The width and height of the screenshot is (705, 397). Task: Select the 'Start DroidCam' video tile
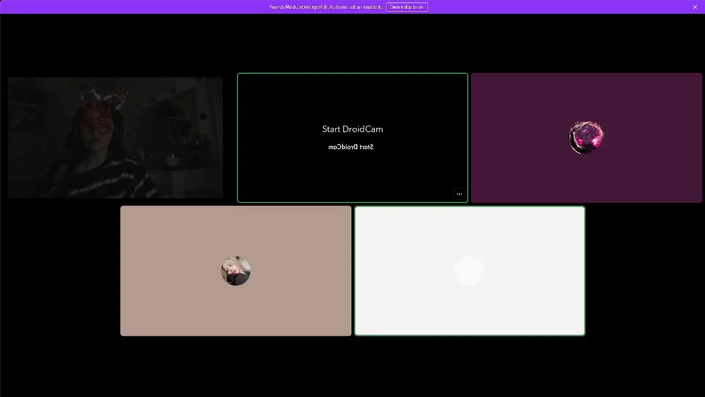pos(352,138)
